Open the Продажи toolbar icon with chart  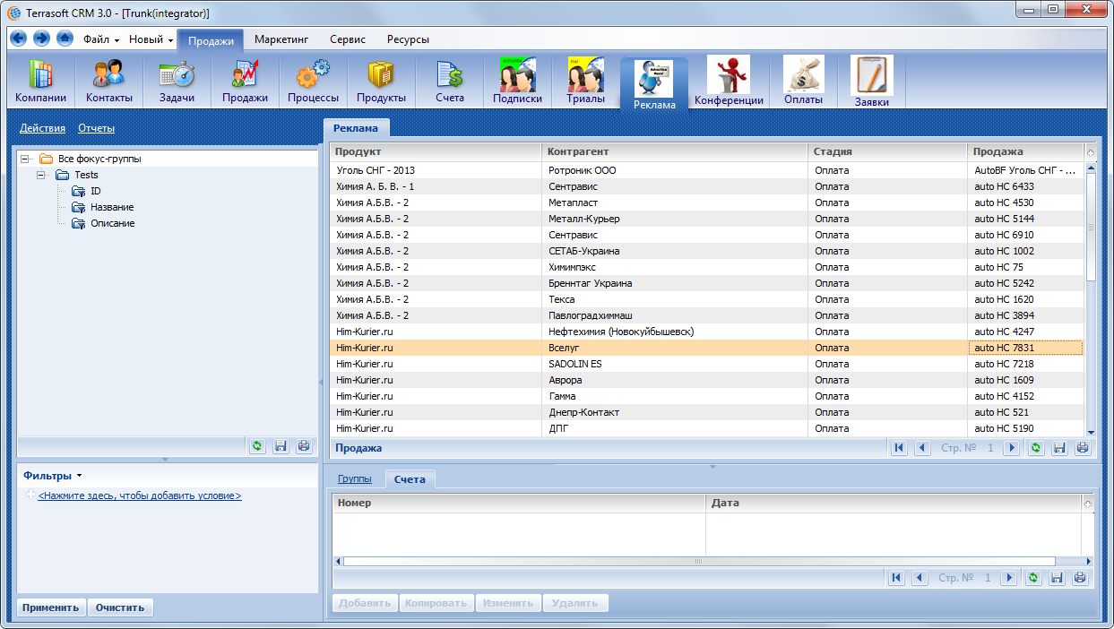tap(246, 82)
